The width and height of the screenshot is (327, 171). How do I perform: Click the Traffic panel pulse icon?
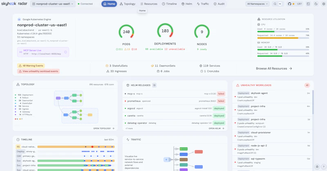click(128, 139)
